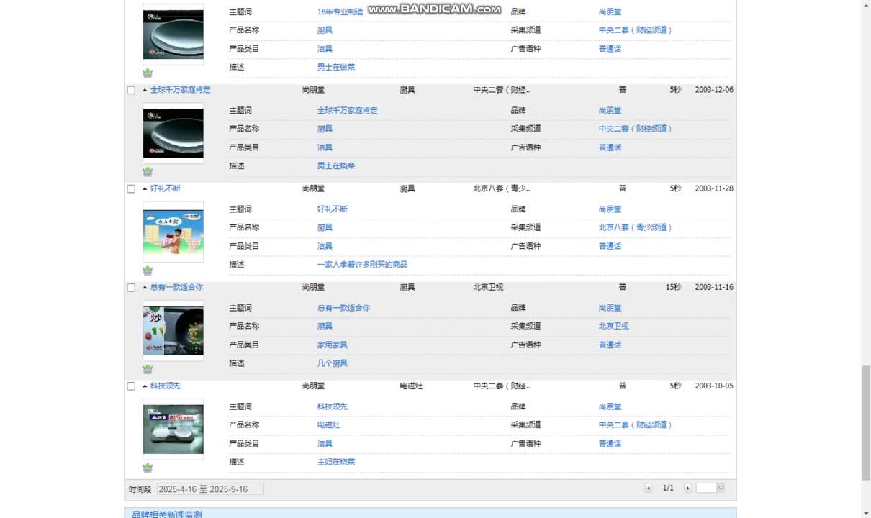Click 电磁灶 in the 科技领先 header row
This screenshot has width=871, height=518.
click(411, 386)
